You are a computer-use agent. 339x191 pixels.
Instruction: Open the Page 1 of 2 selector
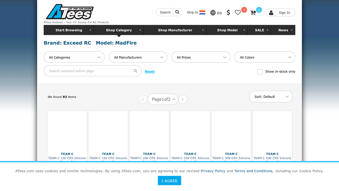(163, 99)
